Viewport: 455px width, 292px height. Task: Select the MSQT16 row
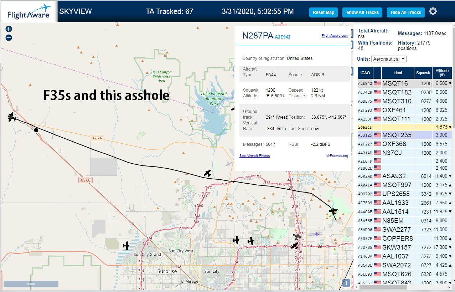pos(404,83)
